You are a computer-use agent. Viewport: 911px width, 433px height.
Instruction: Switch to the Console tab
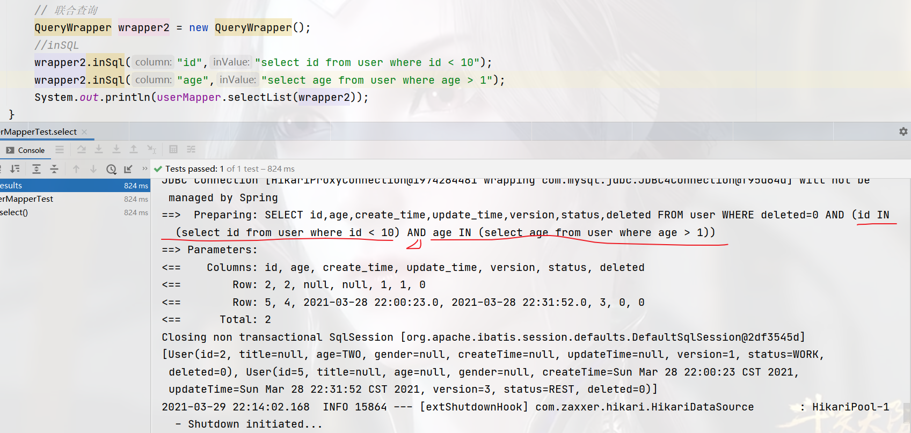[25, 150]
